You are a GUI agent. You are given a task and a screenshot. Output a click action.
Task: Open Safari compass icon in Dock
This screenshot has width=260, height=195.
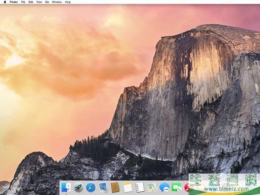point(91,187)
